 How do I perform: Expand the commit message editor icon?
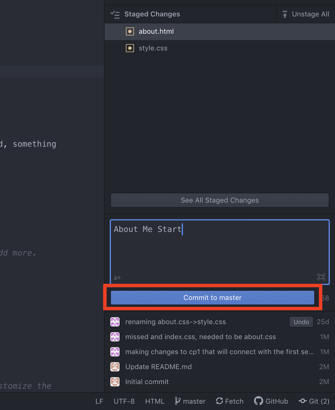[x=321, y=277]
